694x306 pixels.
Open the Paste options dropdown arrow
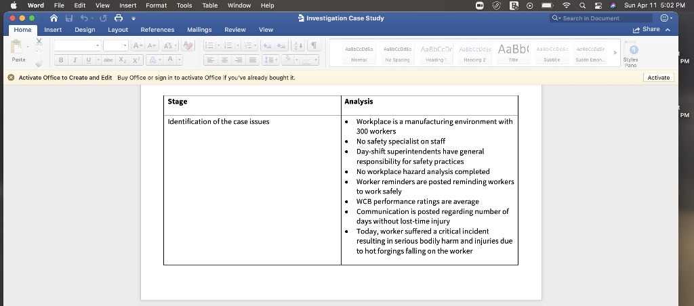[27, 47]
